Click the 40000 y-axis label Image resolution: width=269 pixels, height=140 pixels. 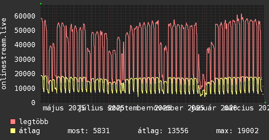(x=25, y=45)
